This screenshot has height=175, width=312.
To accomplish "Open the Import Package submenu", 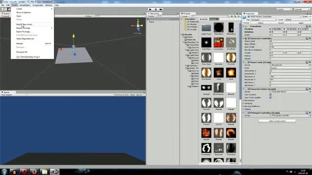I will 32,28.
